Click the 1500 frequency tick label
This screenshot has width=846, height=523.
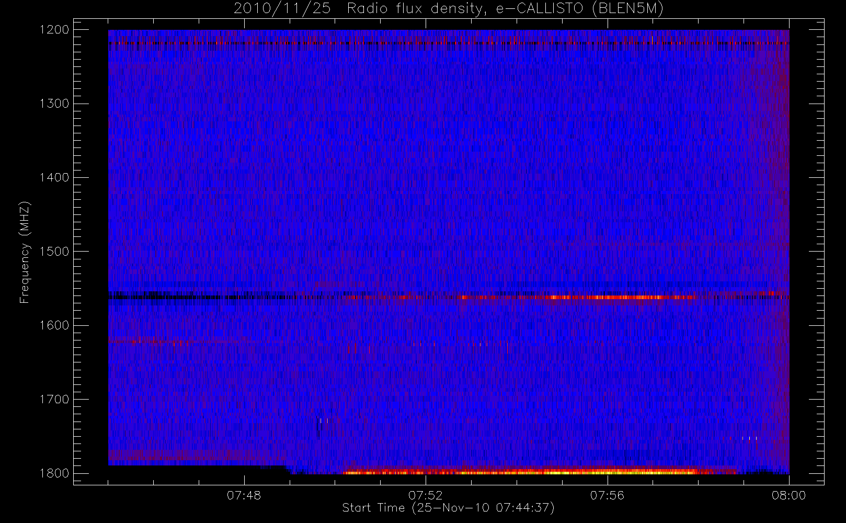tap(54, 252)
